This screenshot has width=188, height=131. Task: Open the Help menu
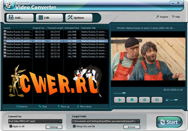tap(176, 17)
